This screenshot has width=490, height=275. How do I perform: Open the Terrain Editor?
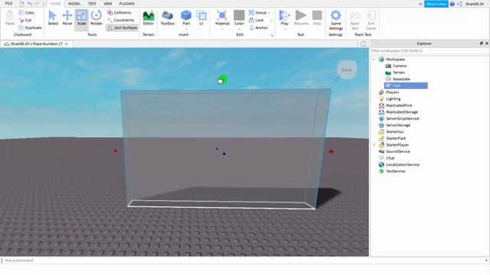pos(149,18)
